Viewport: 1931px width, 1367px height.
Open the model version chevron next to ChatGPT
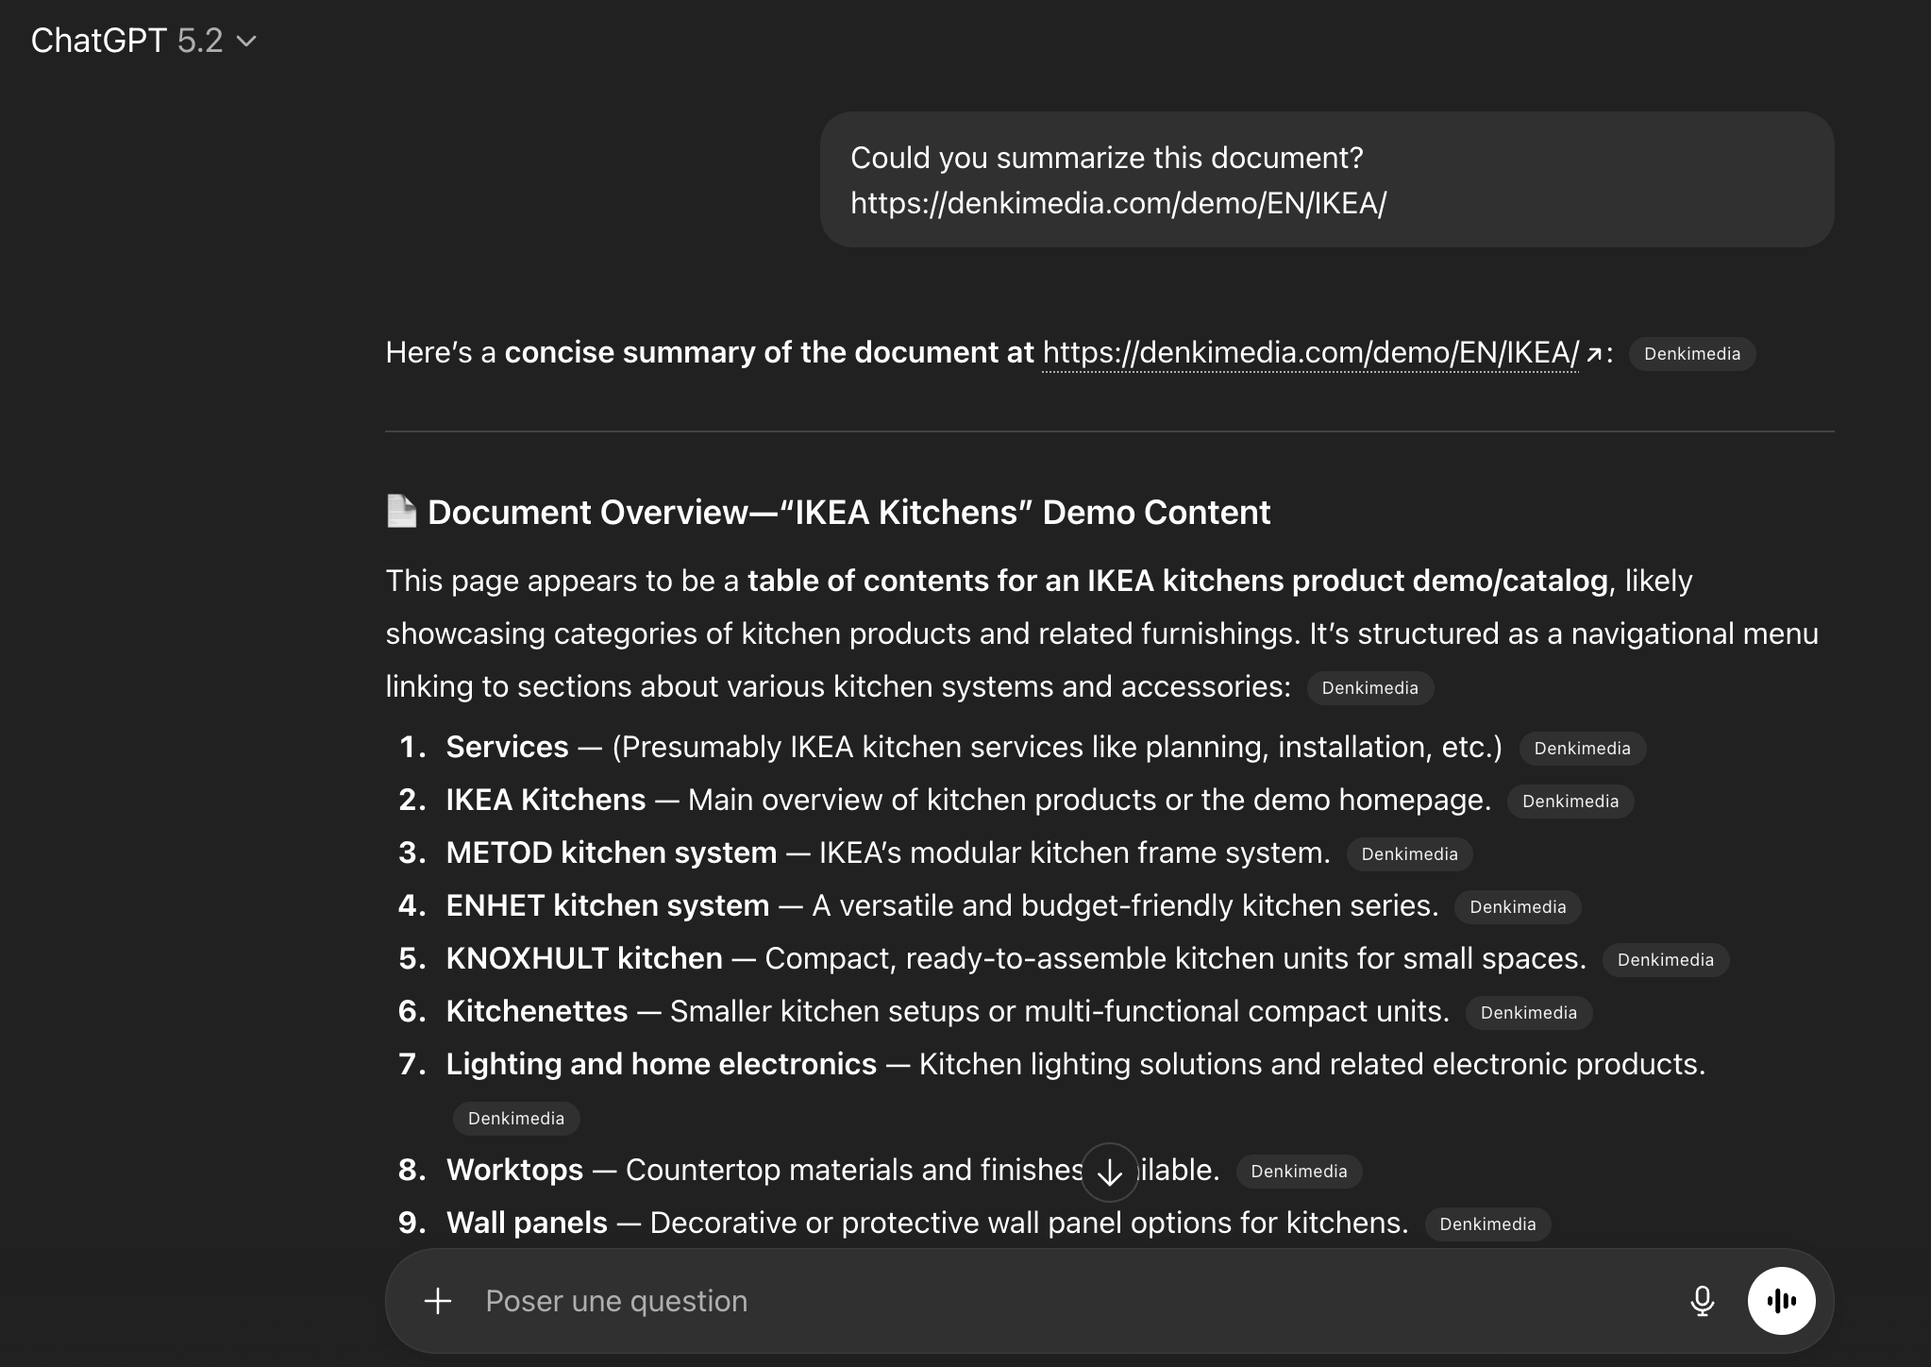(247, 42)
